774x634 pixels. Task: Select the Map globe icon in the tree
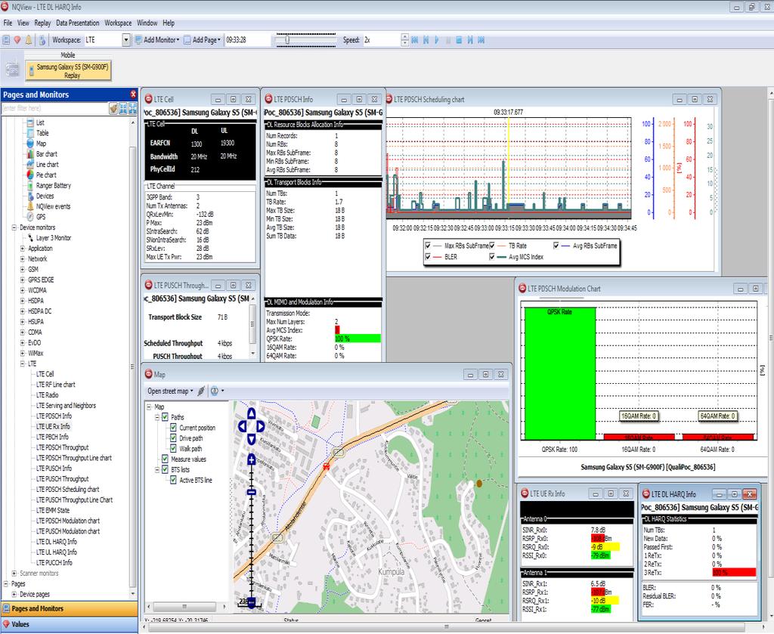[30, 144]
